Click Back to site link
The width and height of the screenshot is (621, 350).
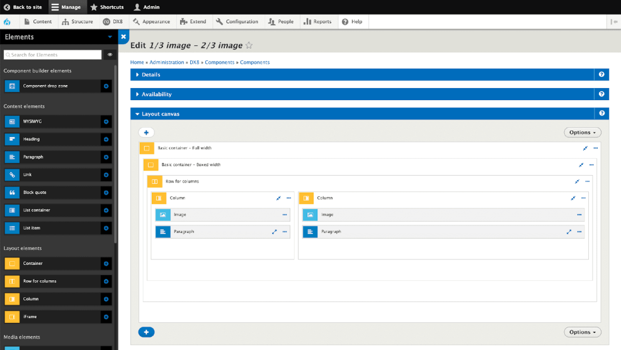pos(23,7)
